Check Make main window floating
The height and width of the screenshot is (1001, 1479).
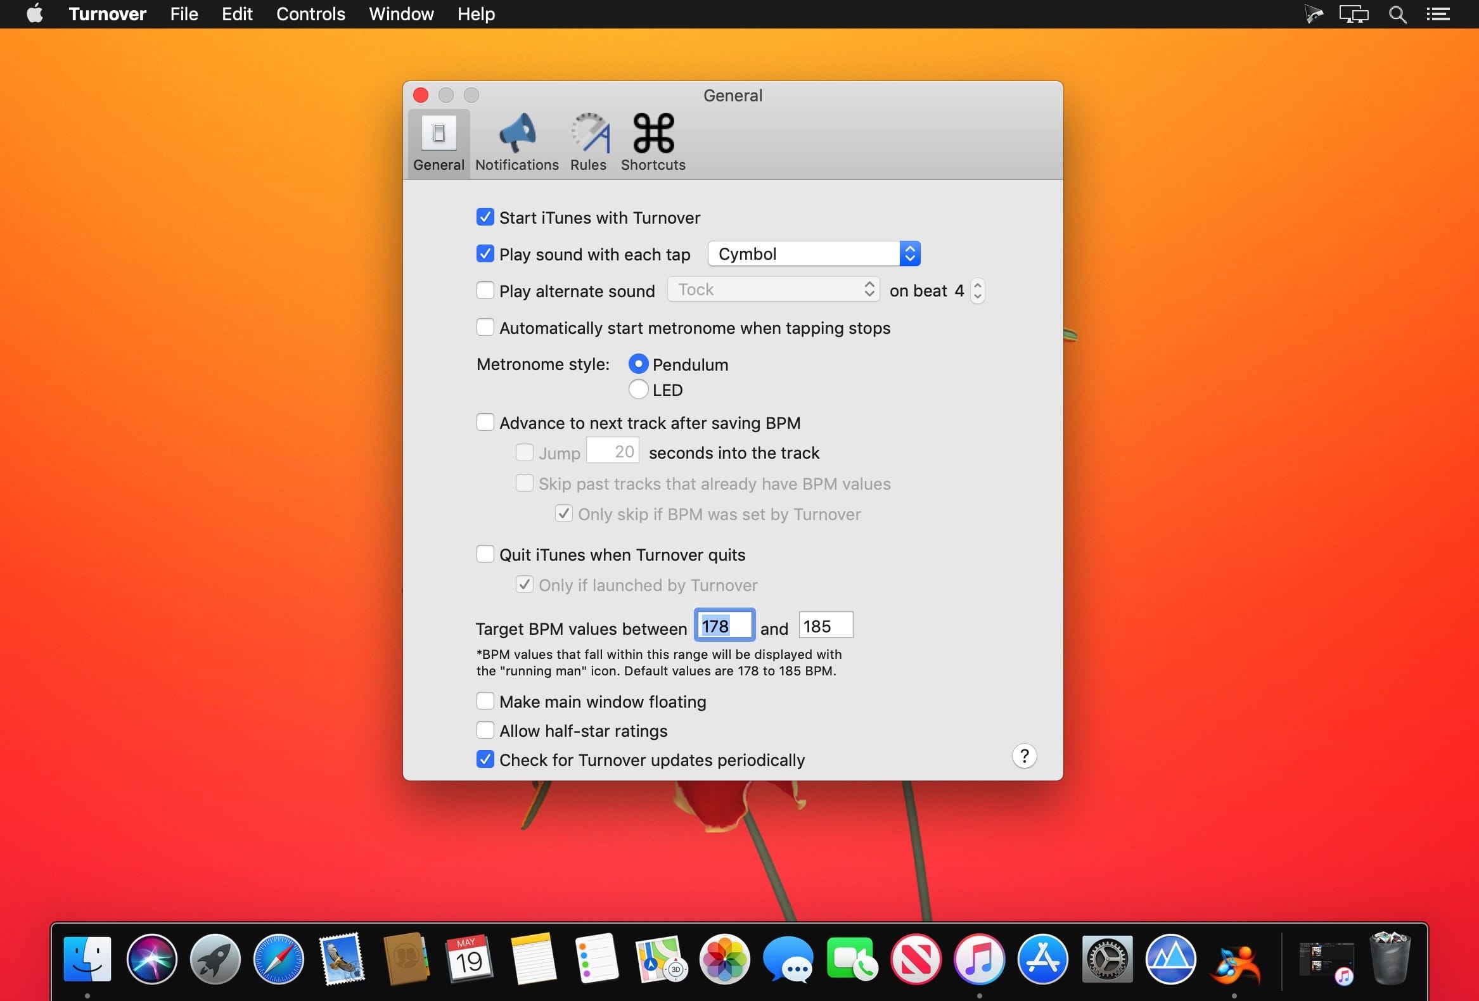point(485,701)
